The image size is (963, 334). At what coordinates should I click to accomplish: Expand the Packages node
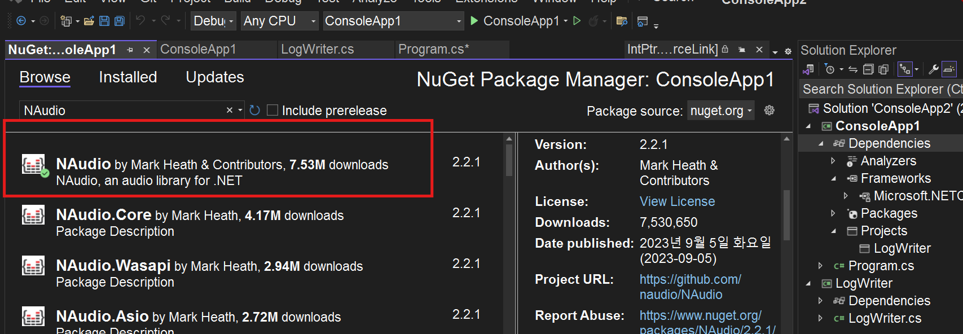click(833, 213)
